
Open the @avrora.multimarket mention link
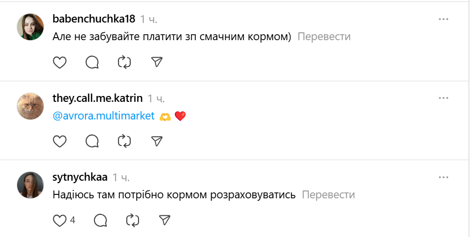point(103,116)
